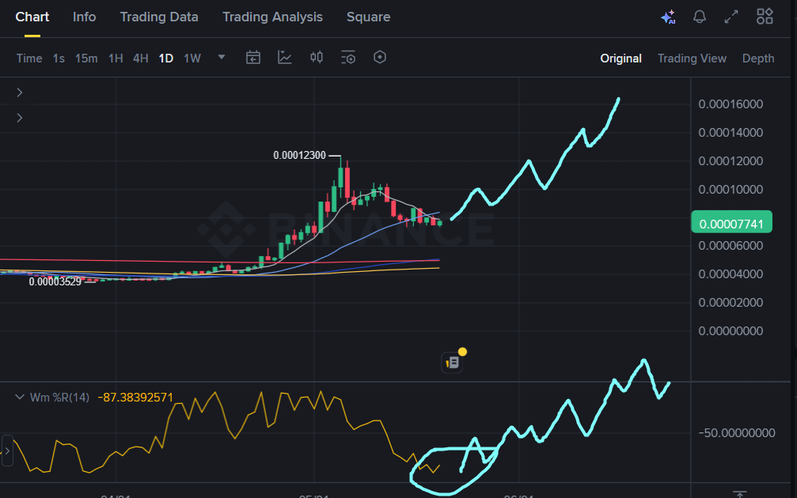Open the line chart indicators icon

285,58
